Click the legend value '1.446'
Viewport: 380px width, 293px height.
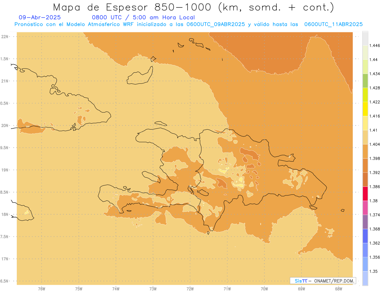pyautogui.click(x=375, y=46)
